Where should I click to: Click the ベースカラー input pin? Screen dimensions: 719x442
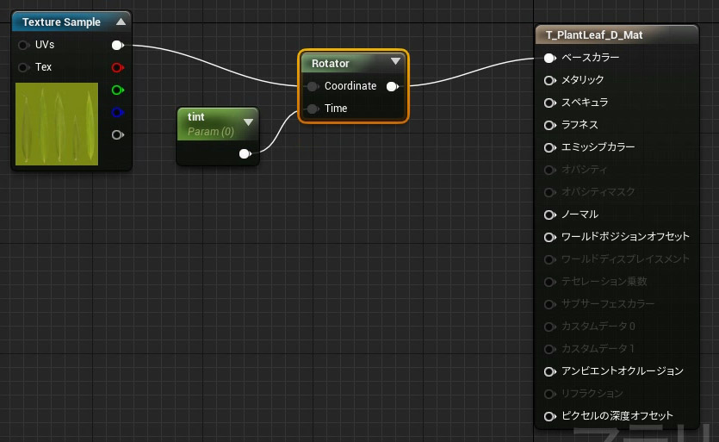549,58
